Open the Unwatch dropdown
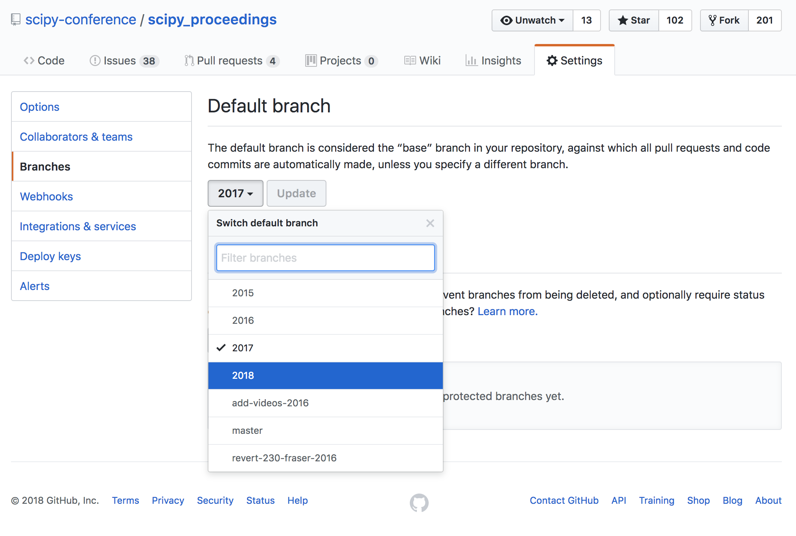 click(533, 20)
